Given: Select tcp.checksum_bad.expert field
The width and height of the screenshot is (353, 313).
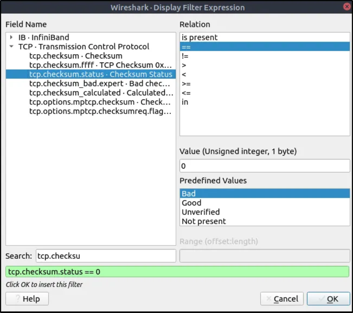Looking at the screenshot, I should (91, 84).
